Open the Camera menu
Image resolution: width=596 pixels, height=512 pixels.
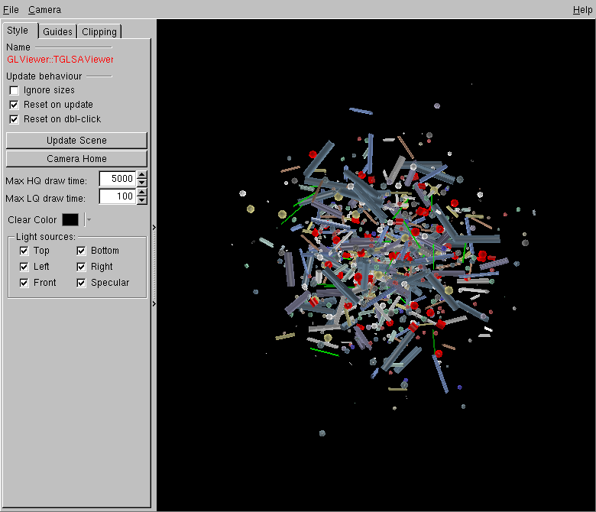tap(44, 10)
